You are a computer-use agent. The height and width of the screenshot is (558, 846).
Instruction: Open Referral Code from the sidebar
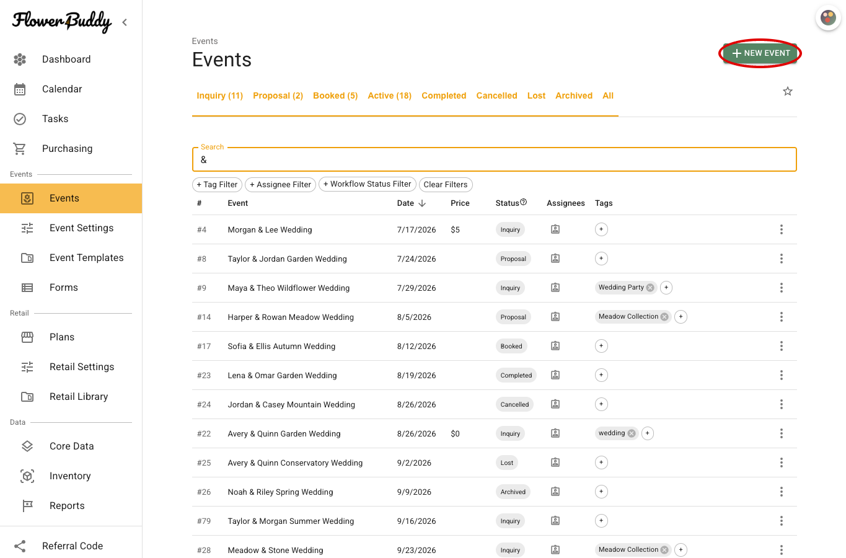tap(71, 546)
